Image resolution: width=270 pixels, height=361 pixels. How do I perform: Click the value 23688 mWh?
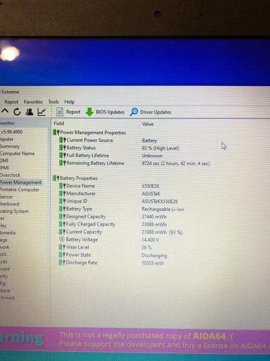154,224
